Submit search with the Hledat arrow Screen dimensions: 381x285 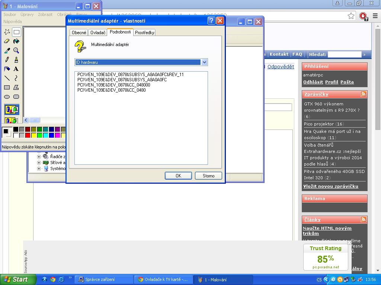364,55
